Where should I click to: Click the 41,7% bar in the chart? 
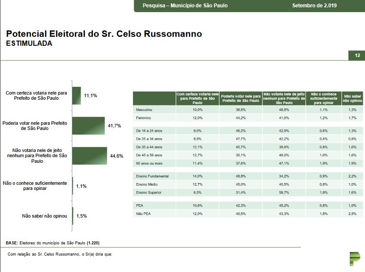point(88,126)
